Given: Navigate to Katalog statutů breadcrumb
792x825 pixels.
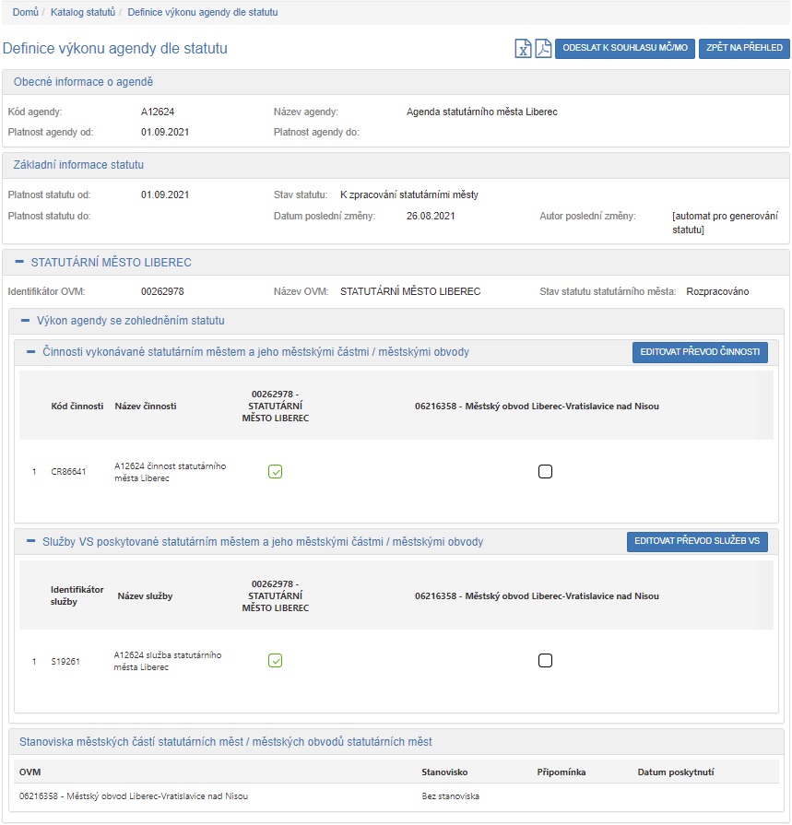Looking at the screenshot, I should tap(83, 13).
